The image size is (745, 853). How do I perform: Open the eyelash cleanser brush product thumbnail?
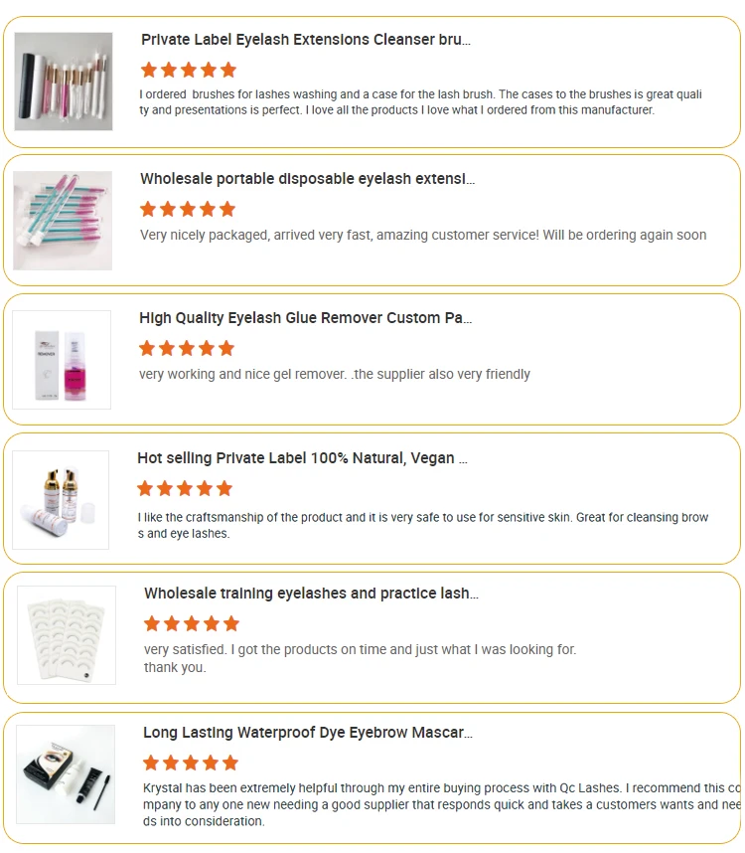pos(63,82)
